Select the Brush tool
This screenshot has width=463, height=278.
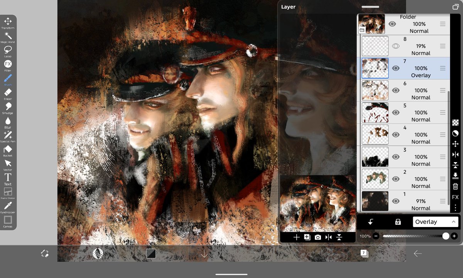pos(8,80)
